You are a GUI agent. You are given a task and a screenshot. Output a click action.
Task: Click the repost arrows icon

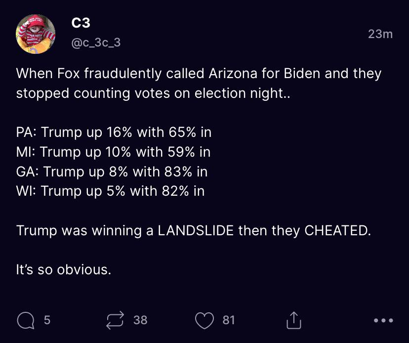pos(115,321)
